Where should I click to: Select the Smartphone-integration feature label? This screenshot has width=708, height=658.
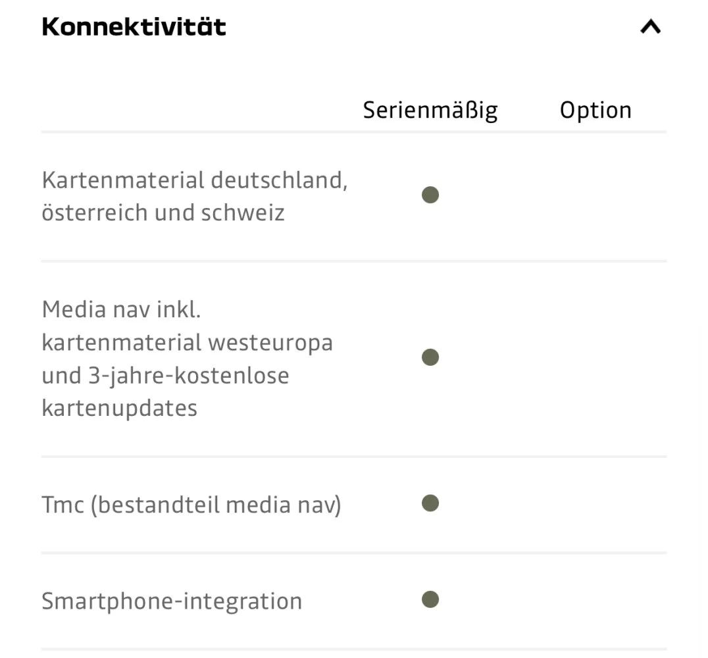tap(171, 601)
